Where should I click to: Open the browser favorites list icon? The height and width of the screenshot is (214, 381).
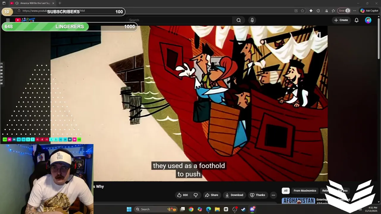click(333, 11)
